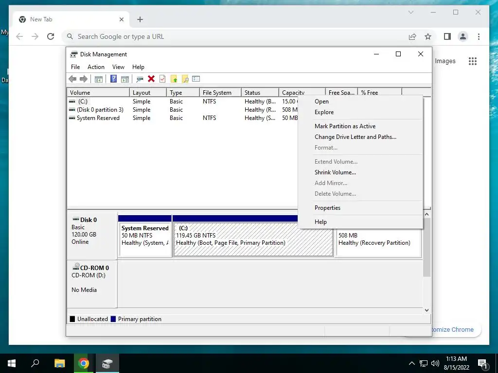Open the Action menu

(96, 67)
